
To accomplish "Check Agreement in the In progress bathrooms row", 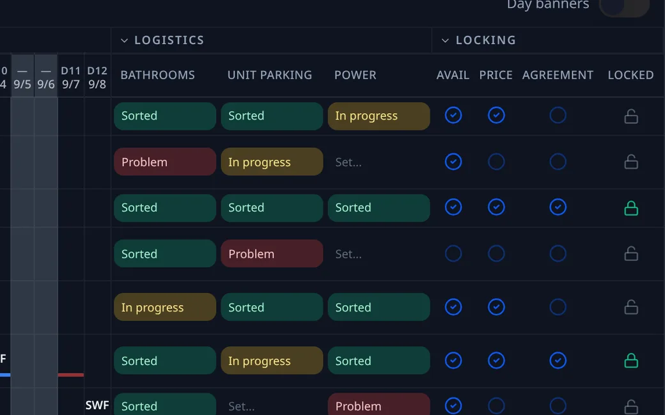I will pos(558,307).
